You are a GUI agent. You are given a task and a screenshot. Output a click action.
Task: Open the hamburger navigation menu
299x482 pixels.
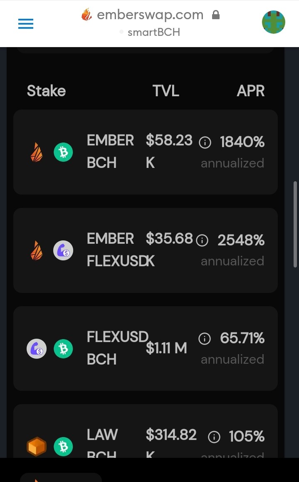click(26, 24)
